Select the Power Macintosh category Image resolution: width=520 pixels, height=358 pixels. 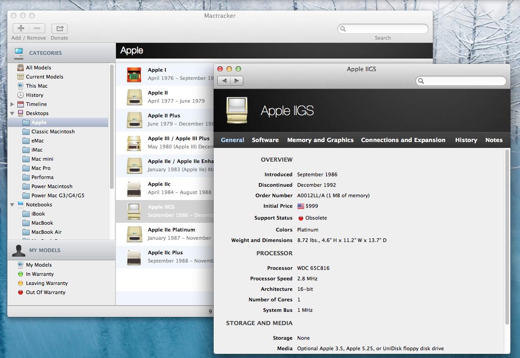point(47,186)
